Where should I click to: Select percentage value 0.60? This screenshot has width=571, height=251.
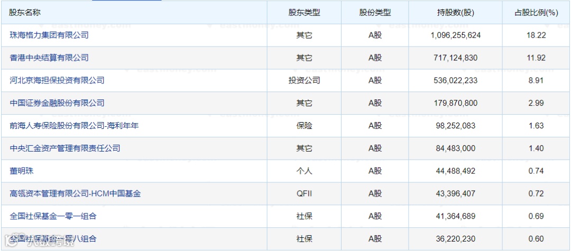536,239
